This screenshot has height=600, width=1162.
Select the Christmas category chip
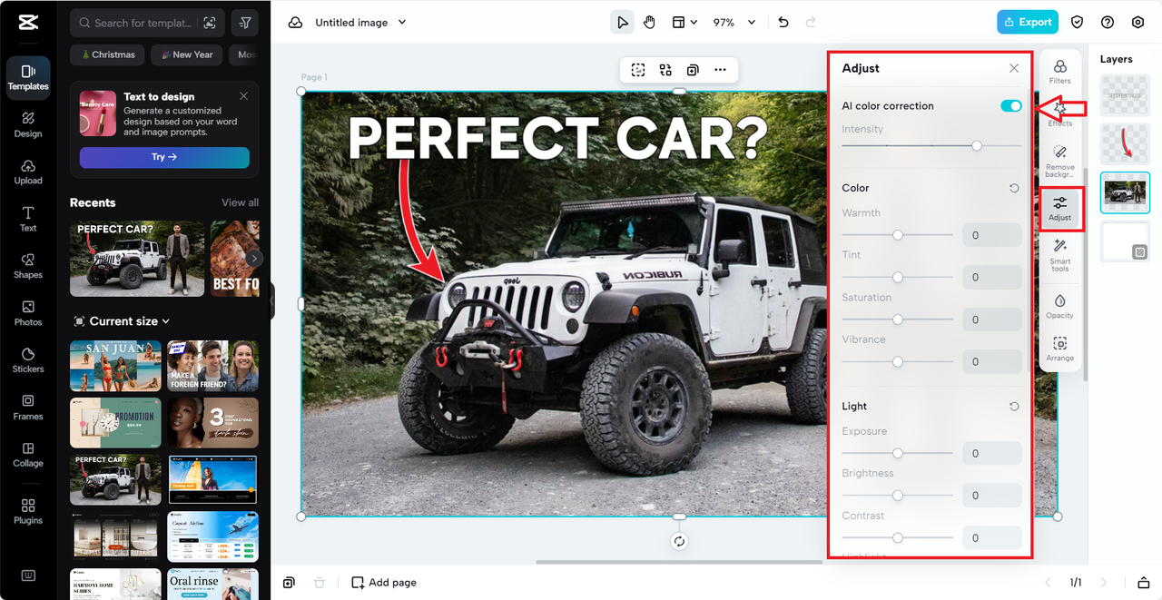point(107,54)
